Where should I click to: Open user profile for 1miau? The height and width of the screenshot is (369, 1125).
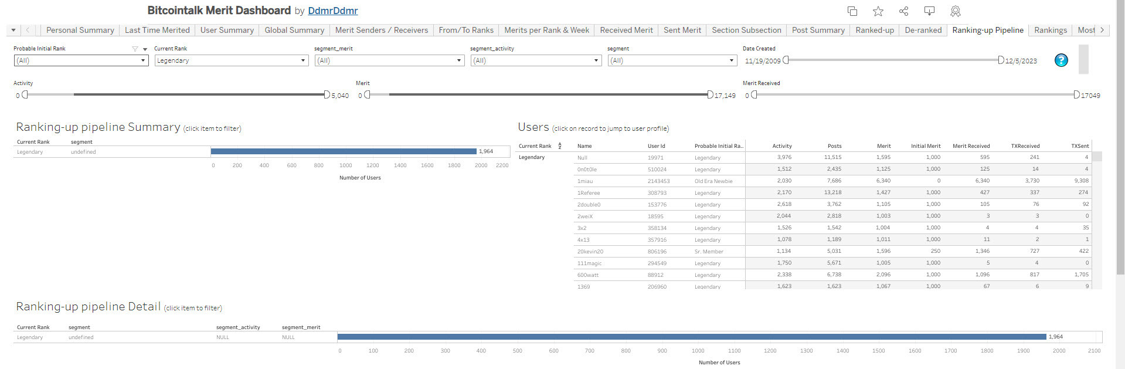[585, 181]
